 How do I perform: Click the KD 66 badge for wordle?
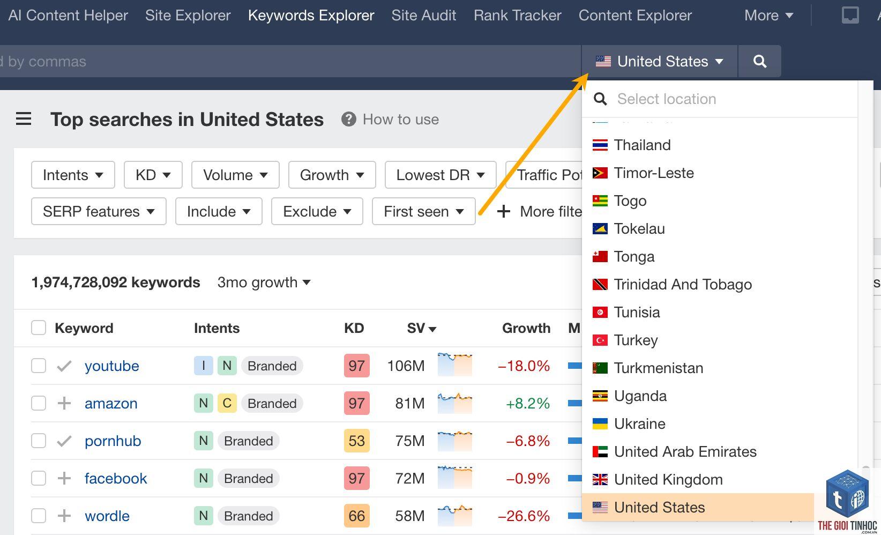click(357, 516)
